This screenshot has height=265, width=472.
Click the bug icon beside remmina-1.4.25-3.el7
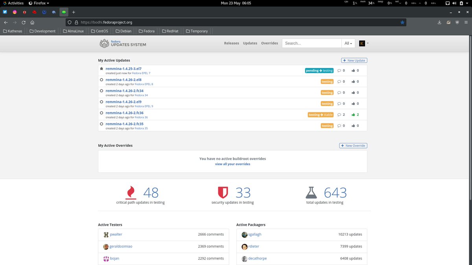pyautogui.click(x=101, y=69)
